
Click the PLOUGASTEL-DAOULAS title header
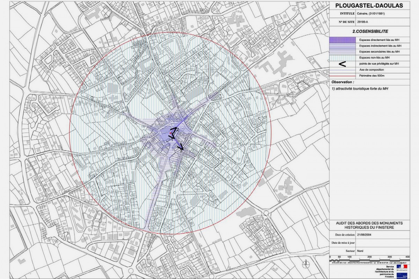coord(374,6)
